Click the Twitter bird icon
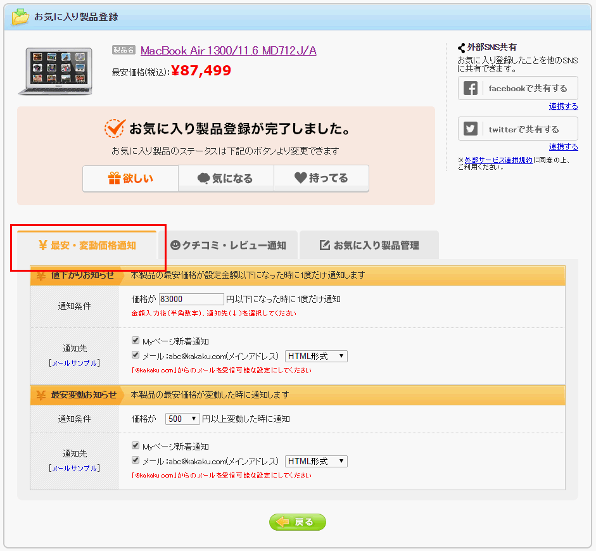The height and width of the screenshot is (551, 596). [x=470, y=129]
